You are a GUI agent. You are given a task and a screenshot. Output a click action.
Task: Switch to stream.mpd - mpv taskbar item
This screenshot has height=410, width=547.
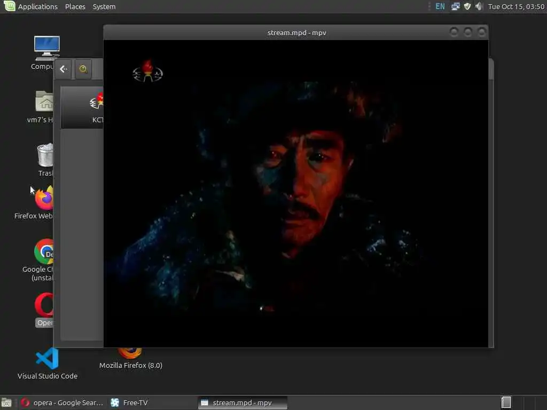[243, 403]
